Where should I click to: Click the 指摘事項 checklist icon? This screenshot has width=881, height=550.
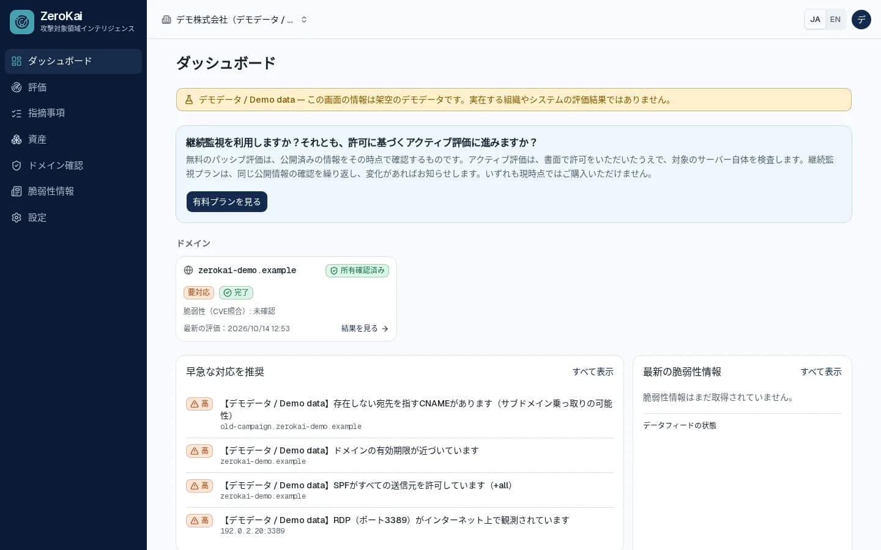[x=17, y=113]
